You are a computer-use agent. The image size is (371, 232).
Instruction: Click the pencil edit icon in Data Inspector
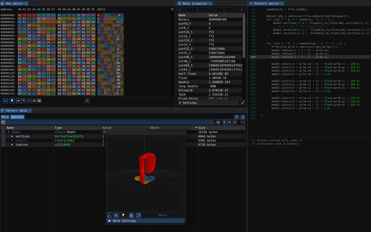[x=243, y=103]
